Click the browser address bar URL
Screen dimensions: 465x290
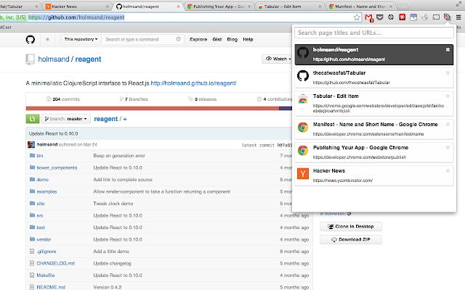[x=76, y=17]
